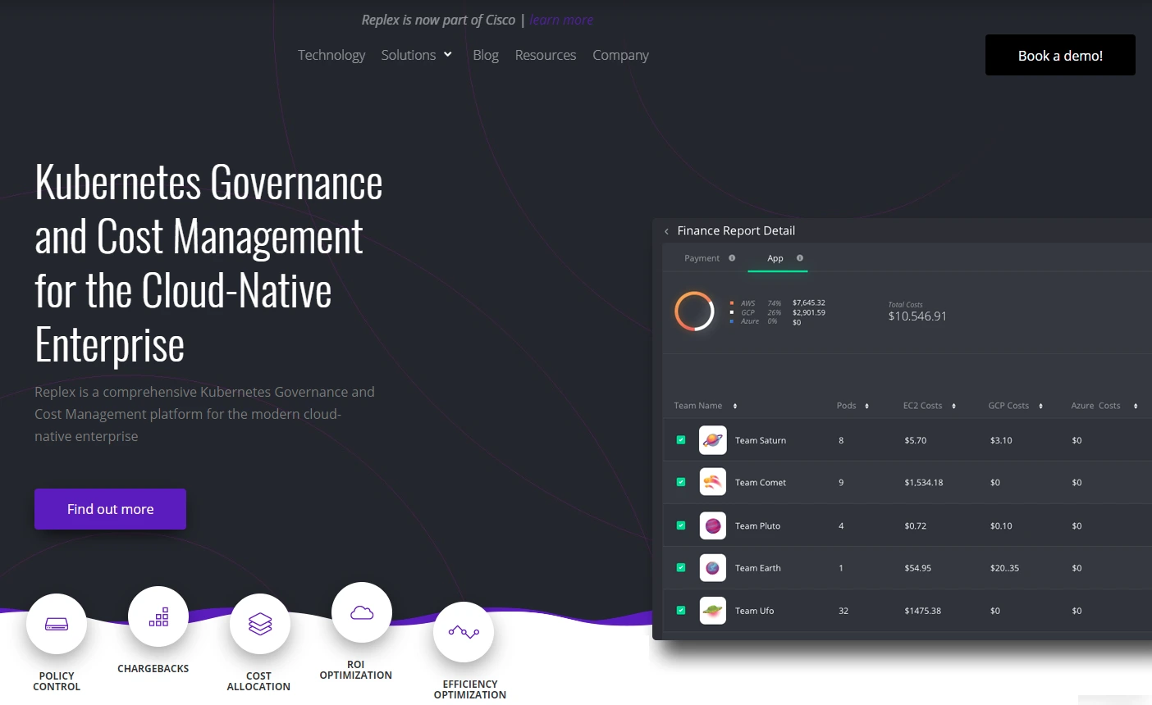This screenshot has height=705, width=1152.
Task: Click the COST ALLOCATION label
Action: 258,681
